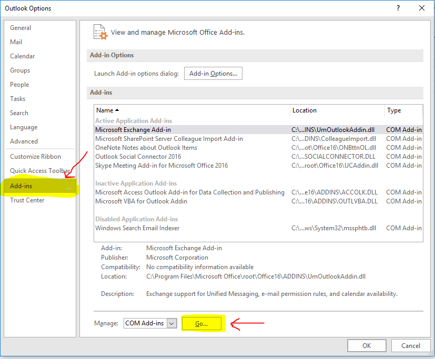Select Microsoft SharePoint Server Colleague Import Add-in
This screenshot has width=435, height=359.
coord(258,139)
